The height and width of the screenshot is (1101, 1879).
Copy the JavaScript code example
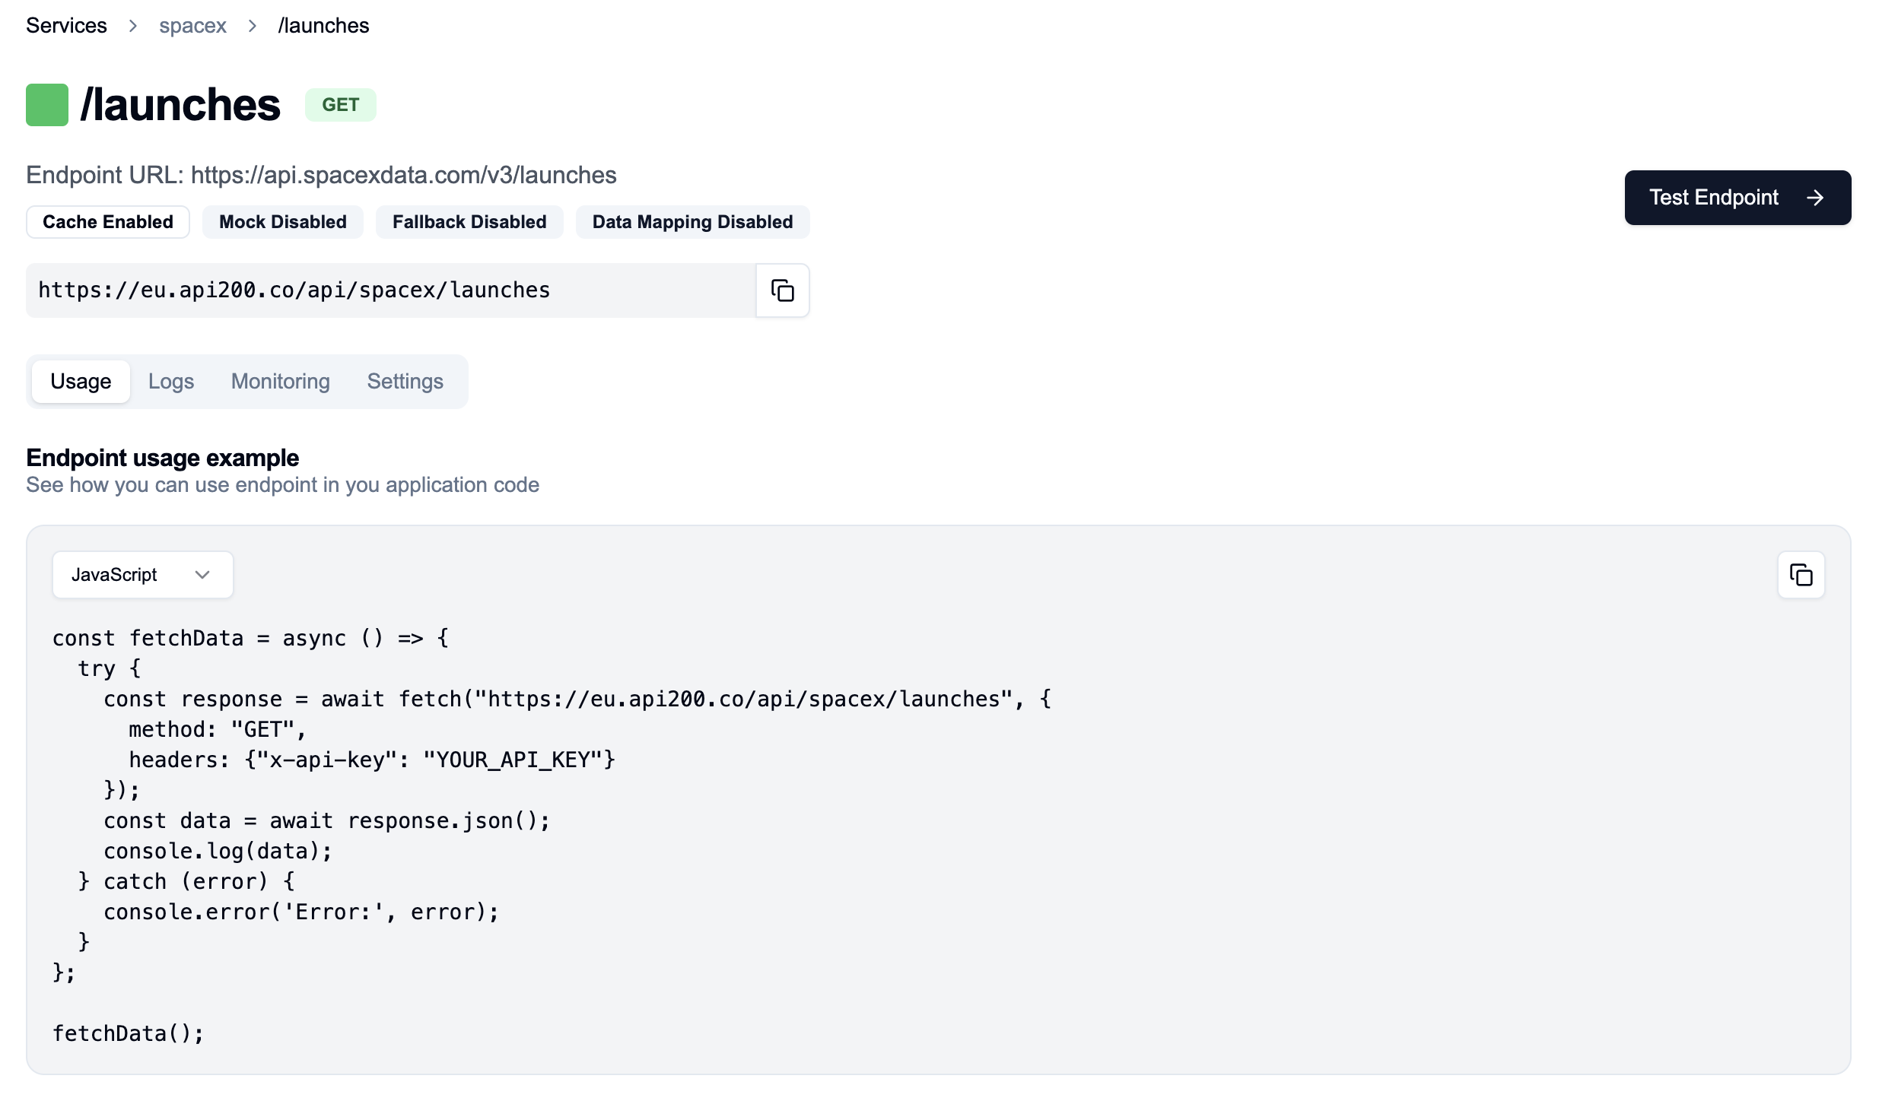[1801, 575]
